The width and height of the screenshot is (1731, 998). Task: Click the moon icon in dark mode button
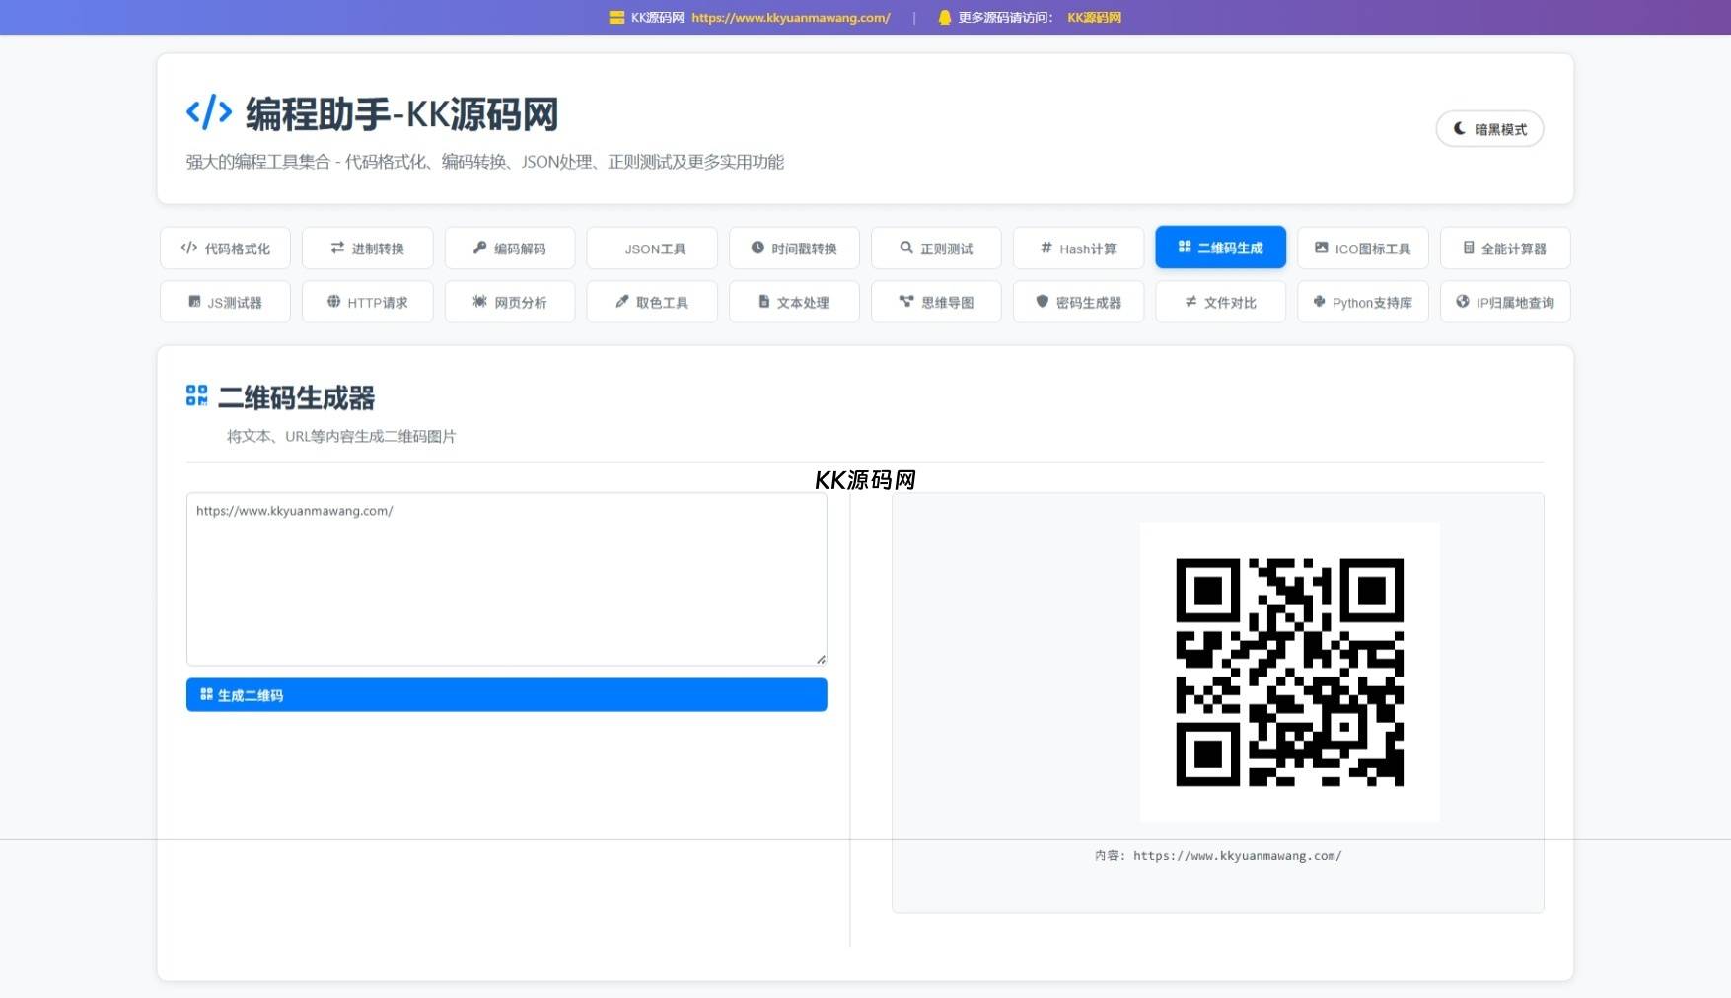(1460, 128)
